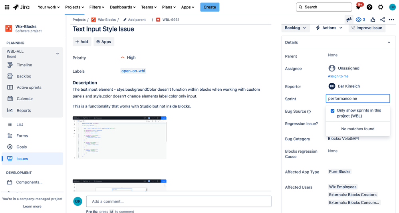The image size is (399, 213).
Task: Click the OR avatar beside comment box
Action: click(x=78, y=201)
